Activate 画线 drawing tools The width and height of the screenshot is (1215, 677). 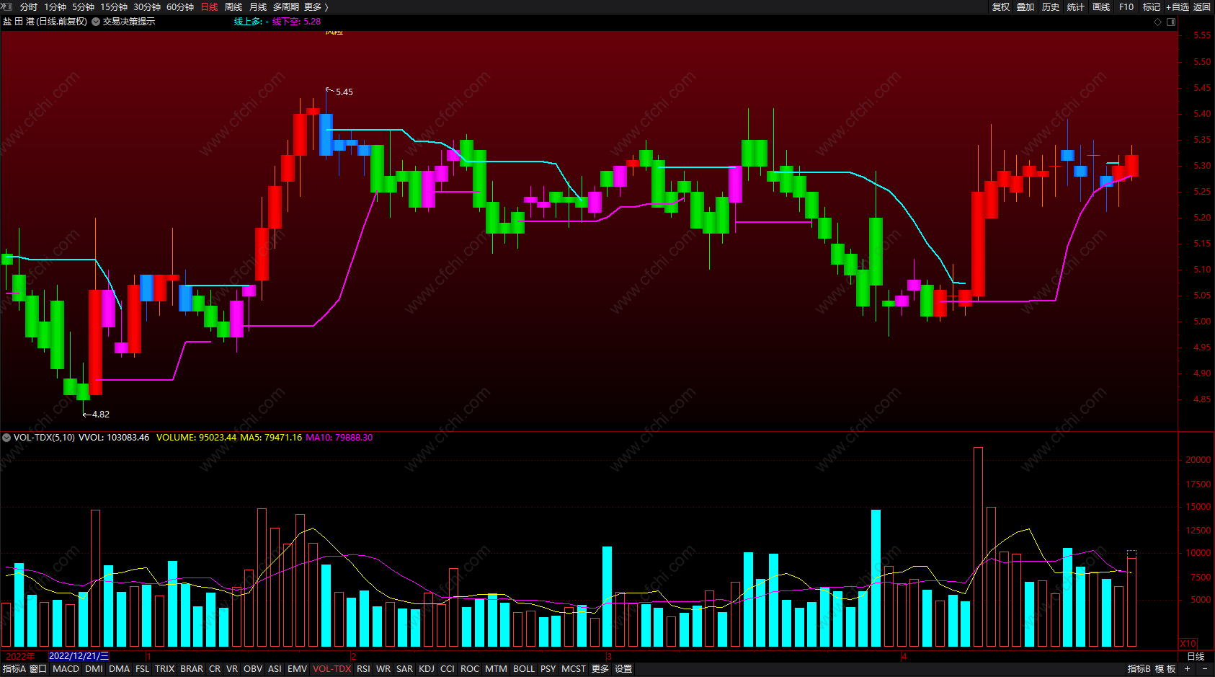[1101, 6]
